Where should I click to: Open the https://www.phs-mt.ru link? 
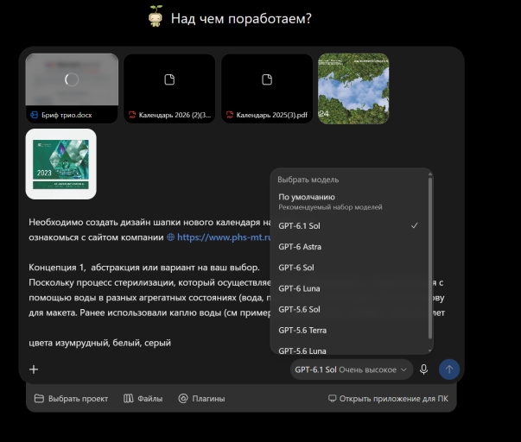coord(224,237)
